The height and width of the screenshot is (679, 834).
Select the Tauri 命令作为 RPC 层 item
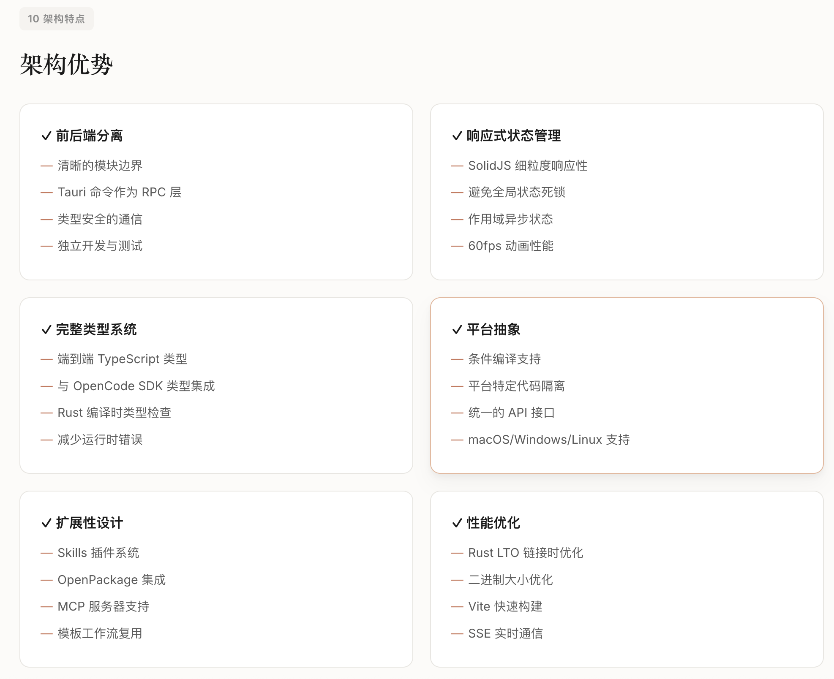coord(120,193)
